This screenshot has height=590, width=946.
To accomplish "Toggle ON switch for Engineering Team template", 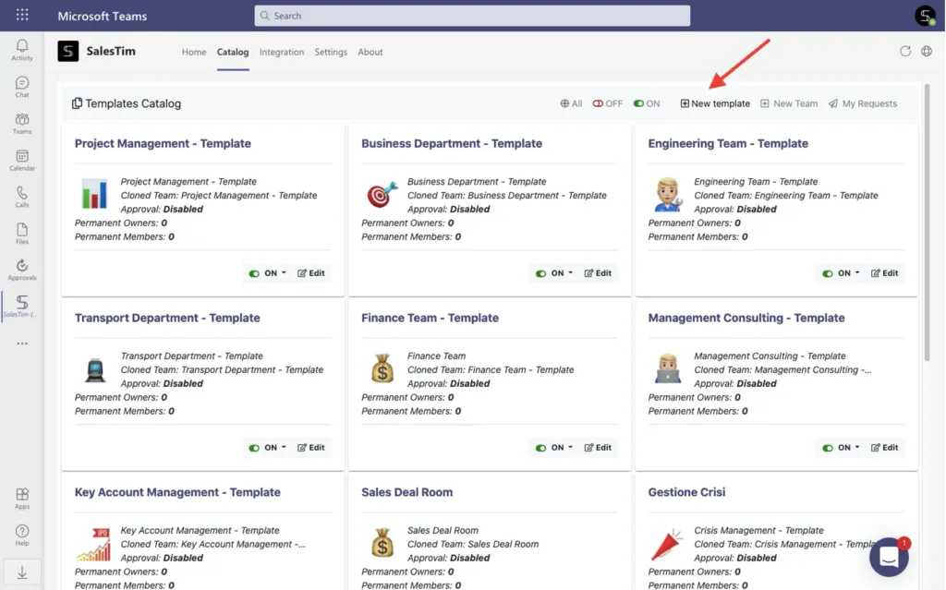I will click(x=827, y=273).
